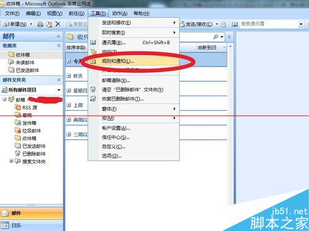Click the icon right of Send/Receive
Screen dimensions: 309x231
tap(224, 25)
